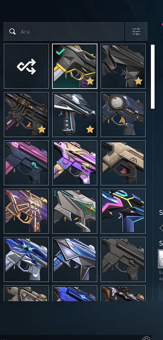Toggle favorite star on blue-gem blade skin

tap(90, 130)
